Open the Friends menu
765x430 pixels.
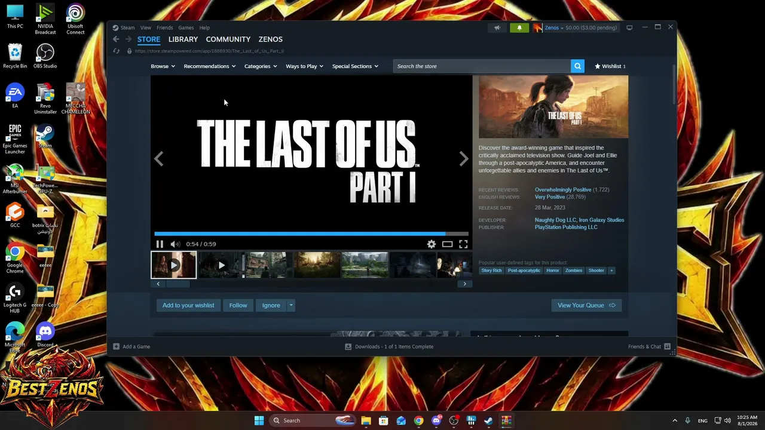(164, 27)
